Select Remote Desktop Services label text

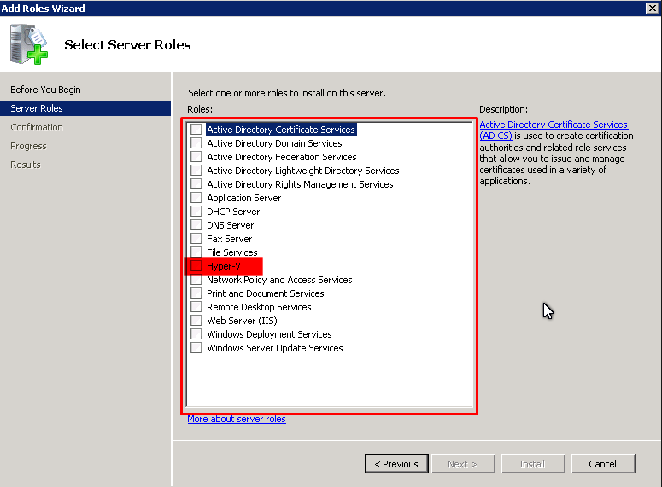259,307
